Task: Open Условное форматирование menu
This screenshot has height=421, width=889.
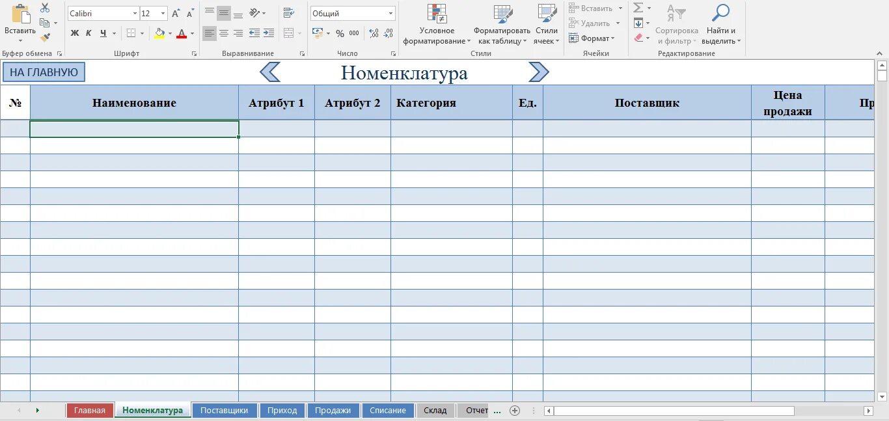Action: click(x=437, y=25)
